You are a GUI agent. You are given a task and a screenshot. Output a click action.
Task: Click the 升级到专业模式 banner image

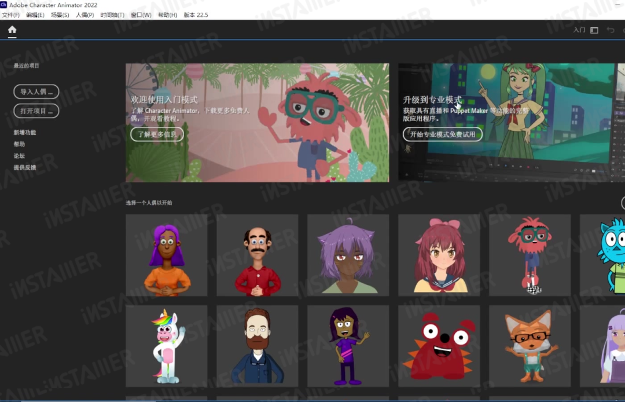point(512,122)
